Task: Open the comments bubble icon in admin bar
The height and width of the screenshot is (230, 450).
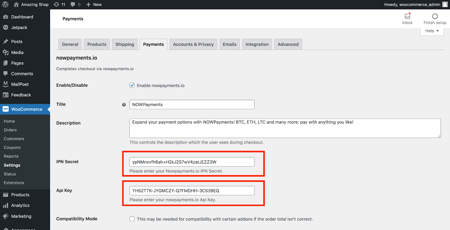Action: pos(73,4)
